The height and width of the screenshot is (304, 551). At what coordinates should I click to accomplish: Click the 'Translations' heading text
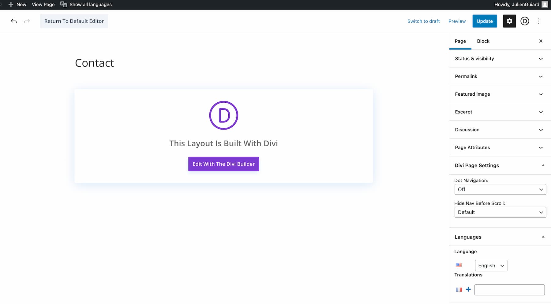point(468,275)
